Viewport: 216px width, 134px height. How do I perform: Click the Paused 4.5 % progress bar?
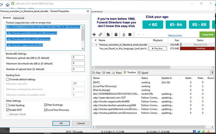point(197,44)
